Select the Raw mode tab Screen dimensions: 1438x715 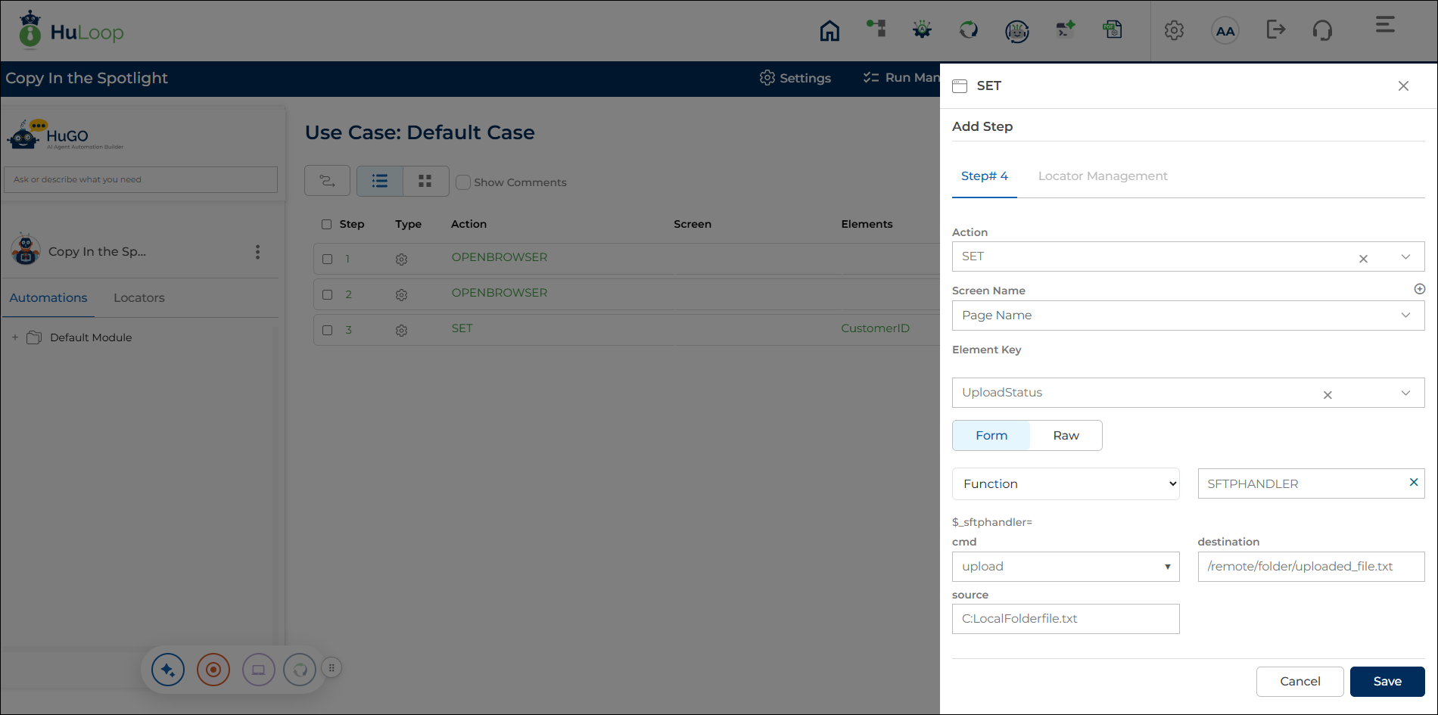(x=1066, y=436)
